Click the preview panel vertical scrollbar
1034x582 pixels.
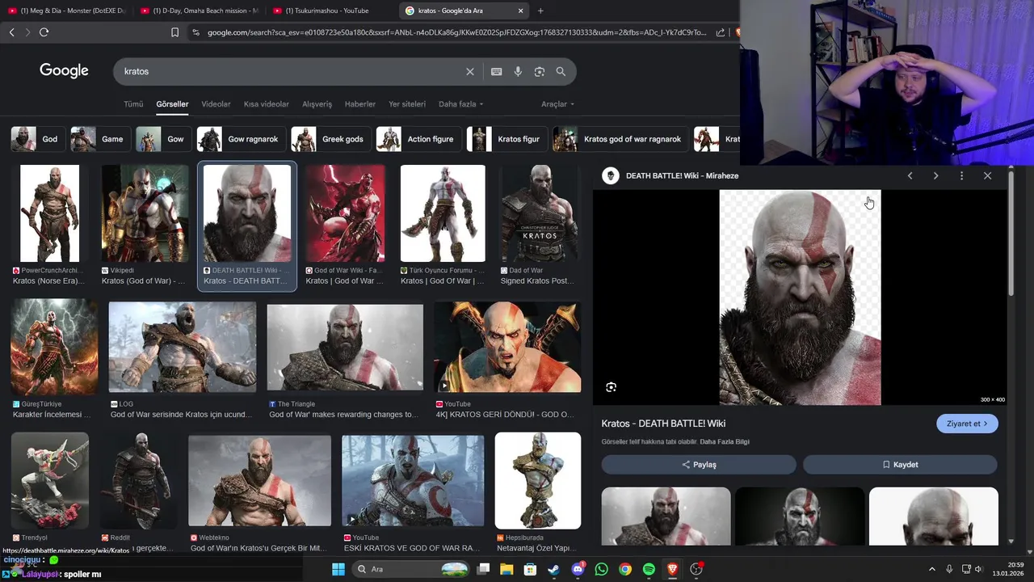coord(1011,234)
